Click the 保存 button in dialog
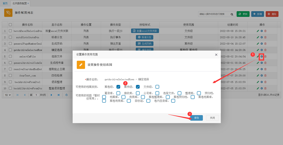283x145 pixels. tap(196, 118)
